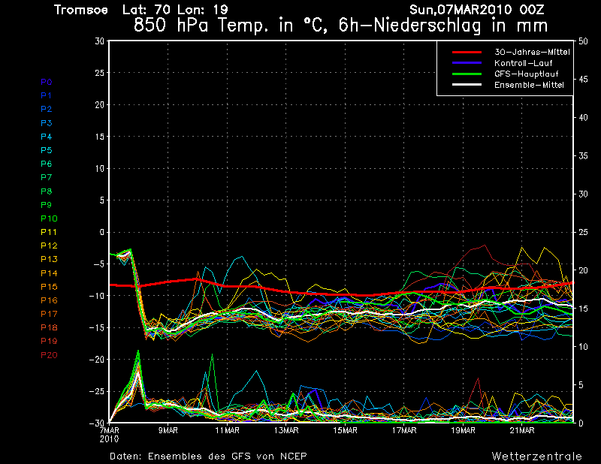This screenshot has height=464, width=601.
Task: Click the 9MAR date on the time axis
Action: tap(168, 431)
